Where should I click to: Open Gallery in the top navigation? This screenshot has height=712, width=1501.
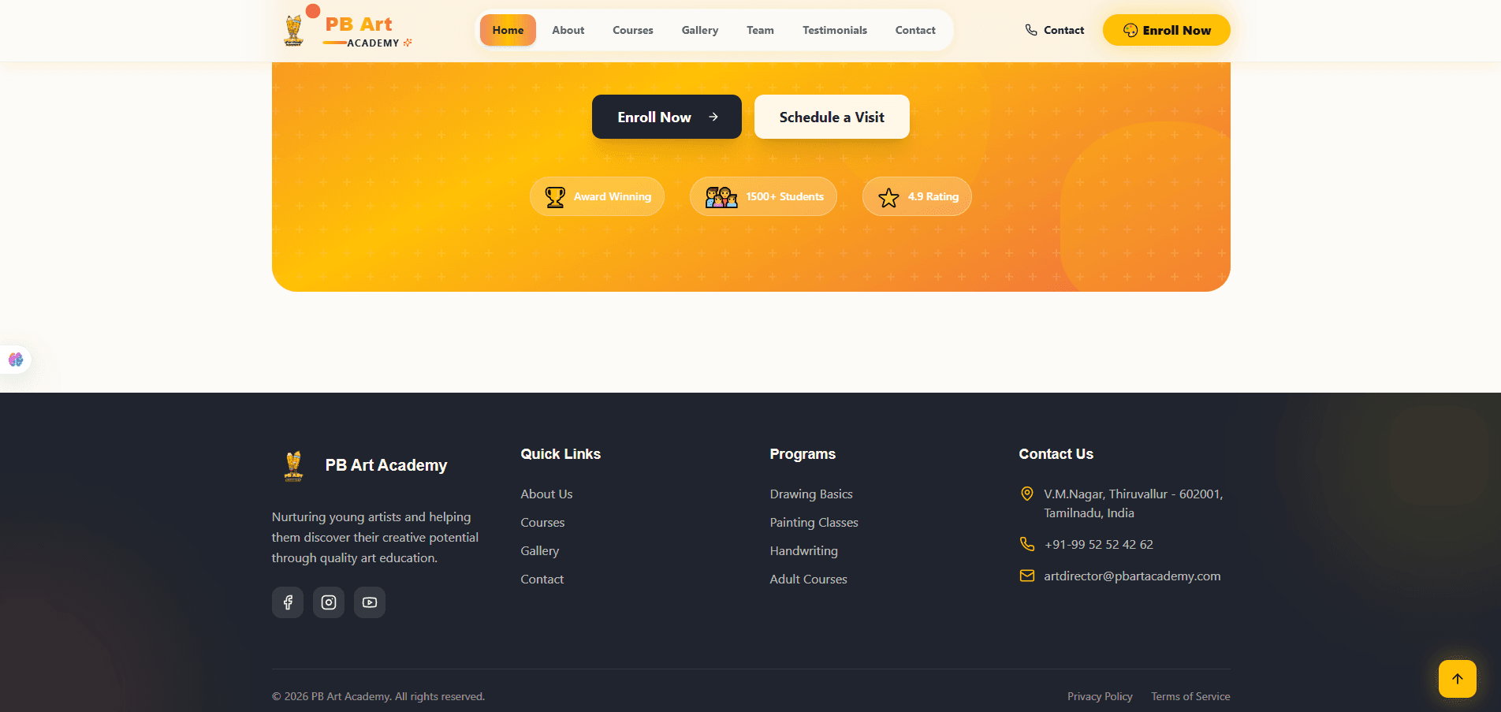700,30
